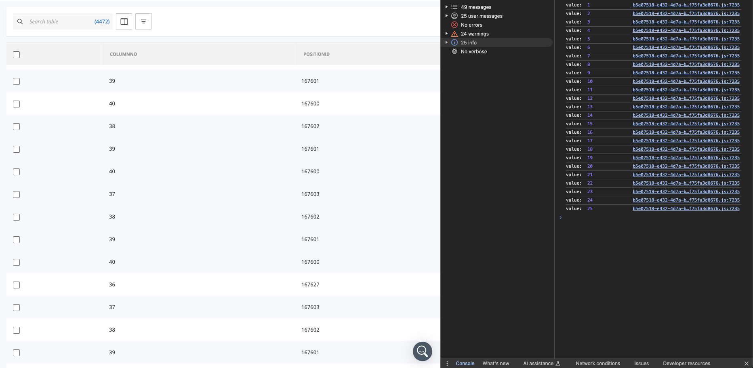
Task: Check the first row with position 167601
Action: [17, 81]
